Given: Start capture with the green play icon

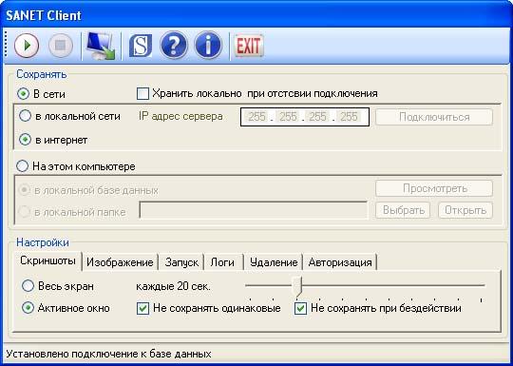Looking at the screenshot, I should pyautogui.click(x=27, y=46).
